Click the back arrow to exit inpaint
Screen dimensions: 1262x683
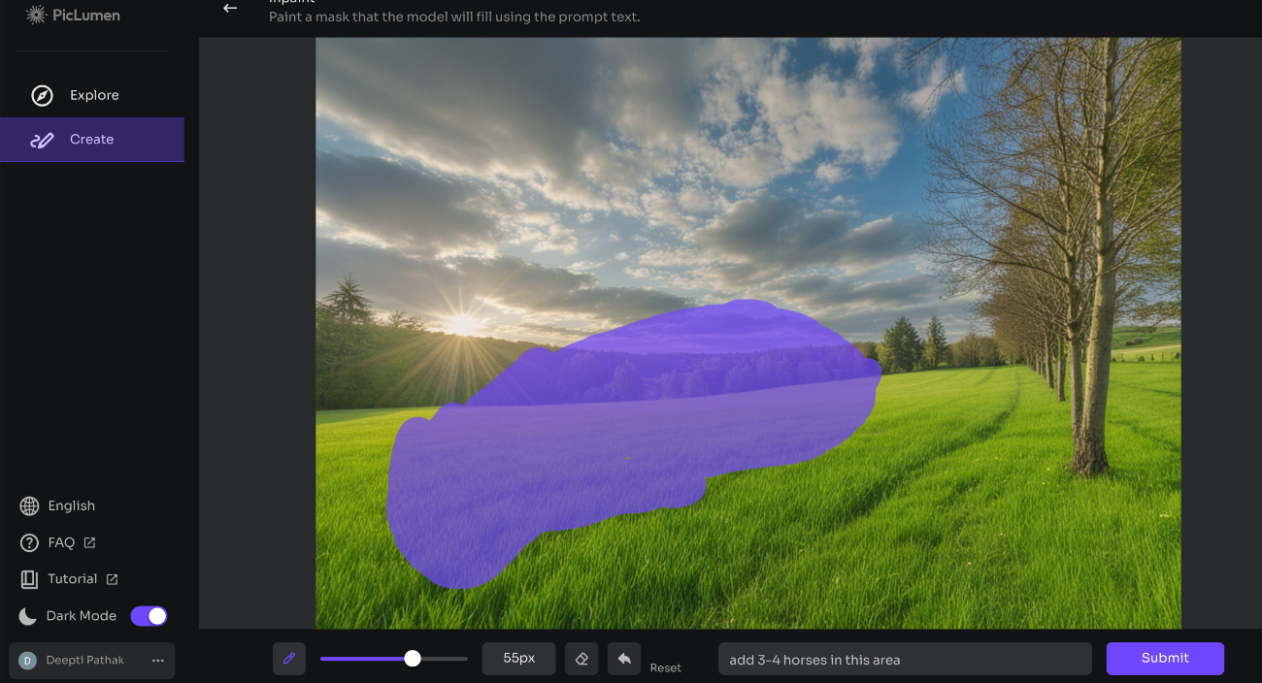[x=230, y=8]
